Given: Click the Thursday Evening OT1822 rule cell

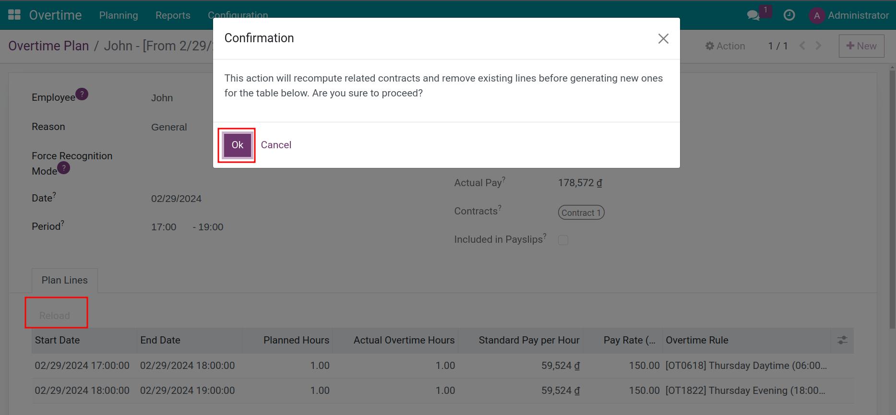Looking at the screenshot, I should [745, 391].
